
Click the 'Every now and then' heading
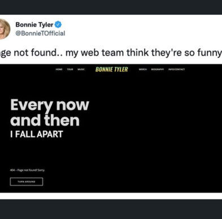click(x=50, y=113)
